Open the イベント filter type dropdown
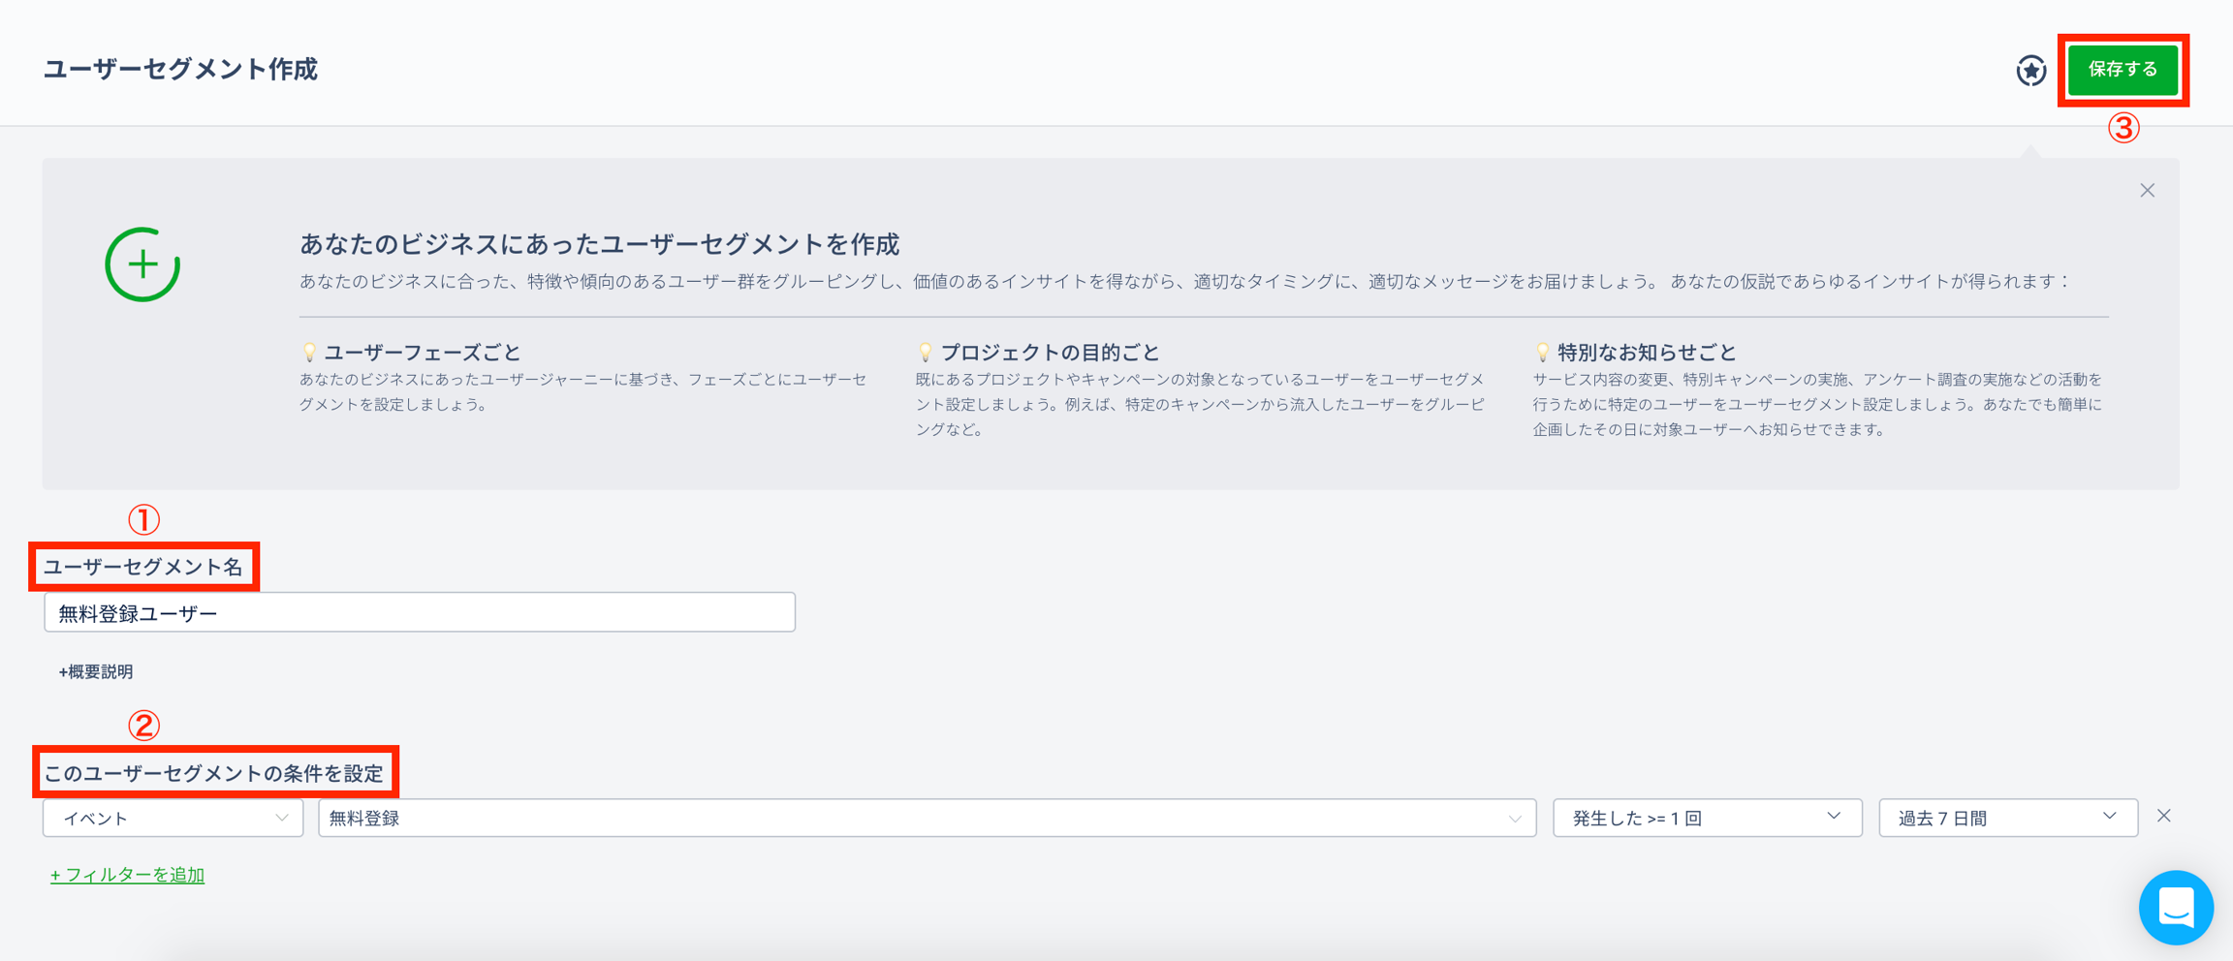This screenshot has height=961, width=2233. click(x=173, y=819)
